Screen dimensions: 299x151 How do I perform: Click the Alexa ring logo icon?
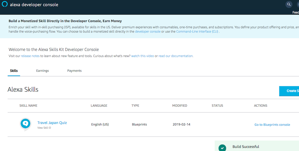click(5, 4)
